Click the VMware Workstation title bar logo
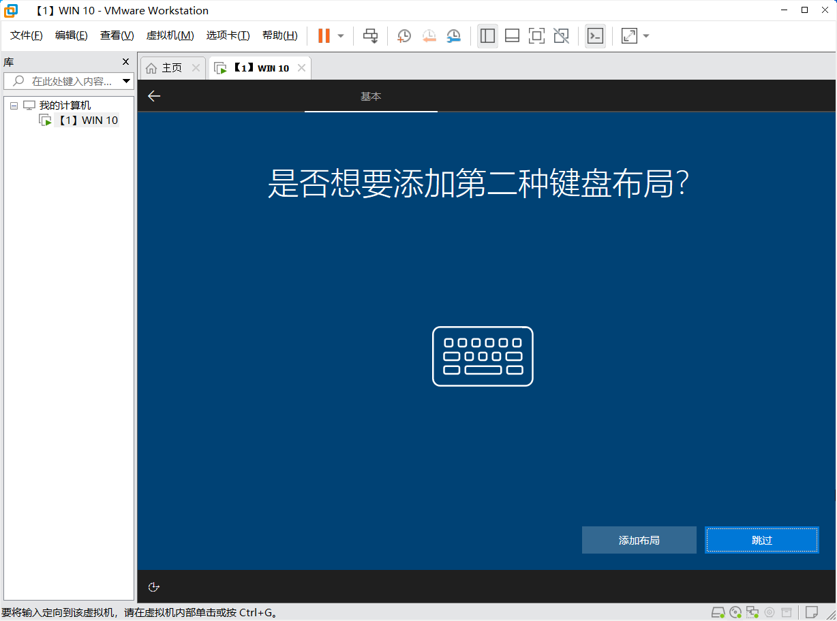Screen dimensions: 837x621 pos(10,10)
